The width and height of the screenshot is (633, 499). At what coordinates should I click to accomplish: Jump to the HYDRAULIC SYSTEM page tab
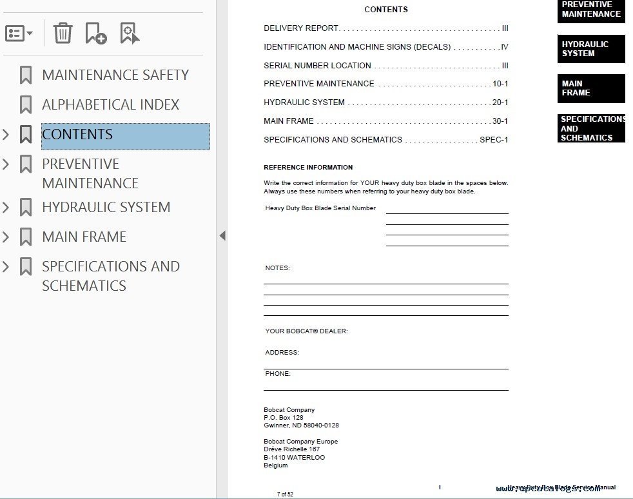pos(590,49)
